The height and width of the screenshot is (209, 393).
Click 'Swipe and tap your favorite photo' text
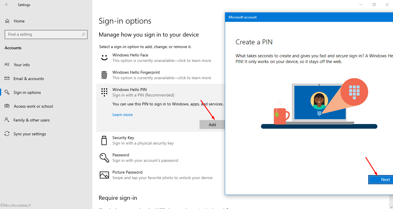click(x=162, y=178)
